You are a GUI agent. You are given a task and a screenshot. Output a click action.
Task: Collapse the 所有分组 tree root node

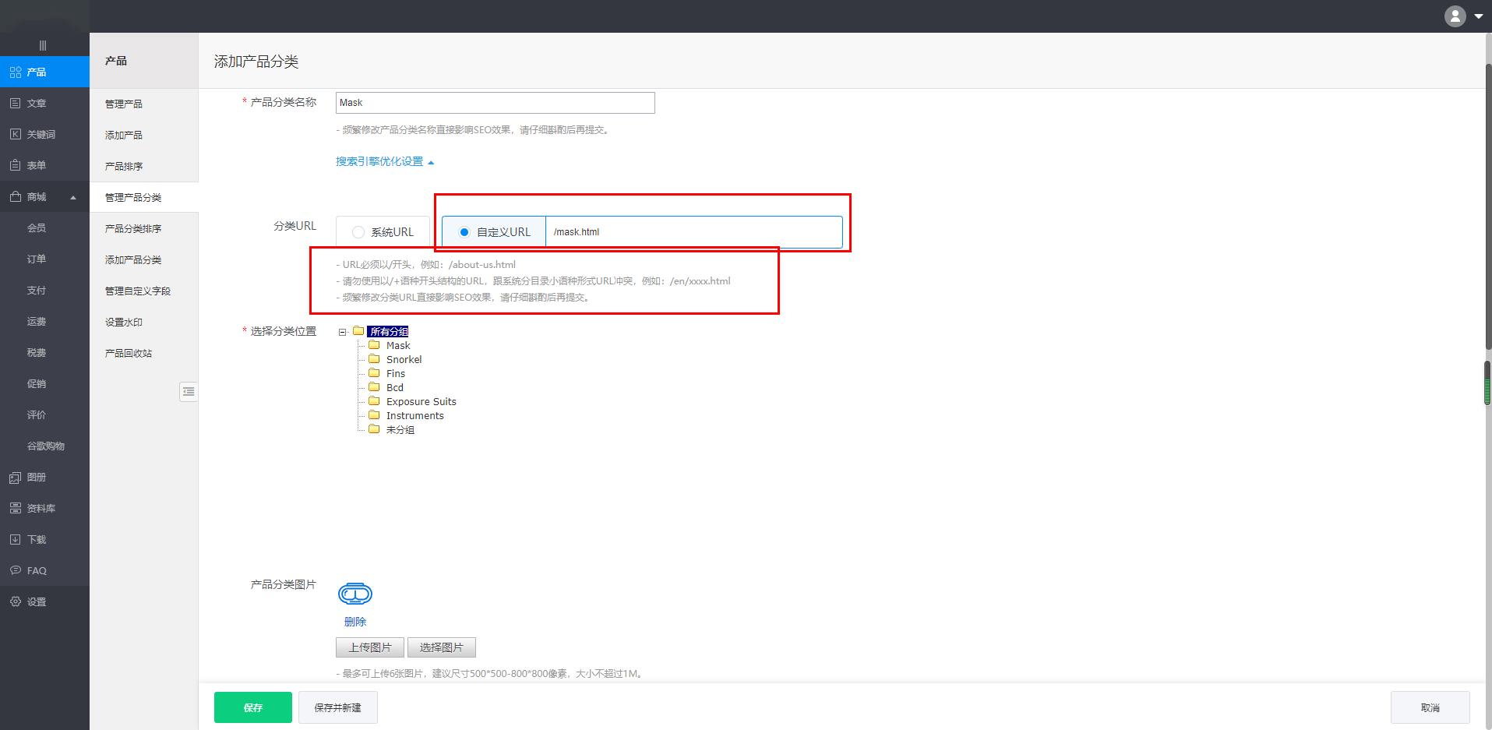(x=342, y=332)
